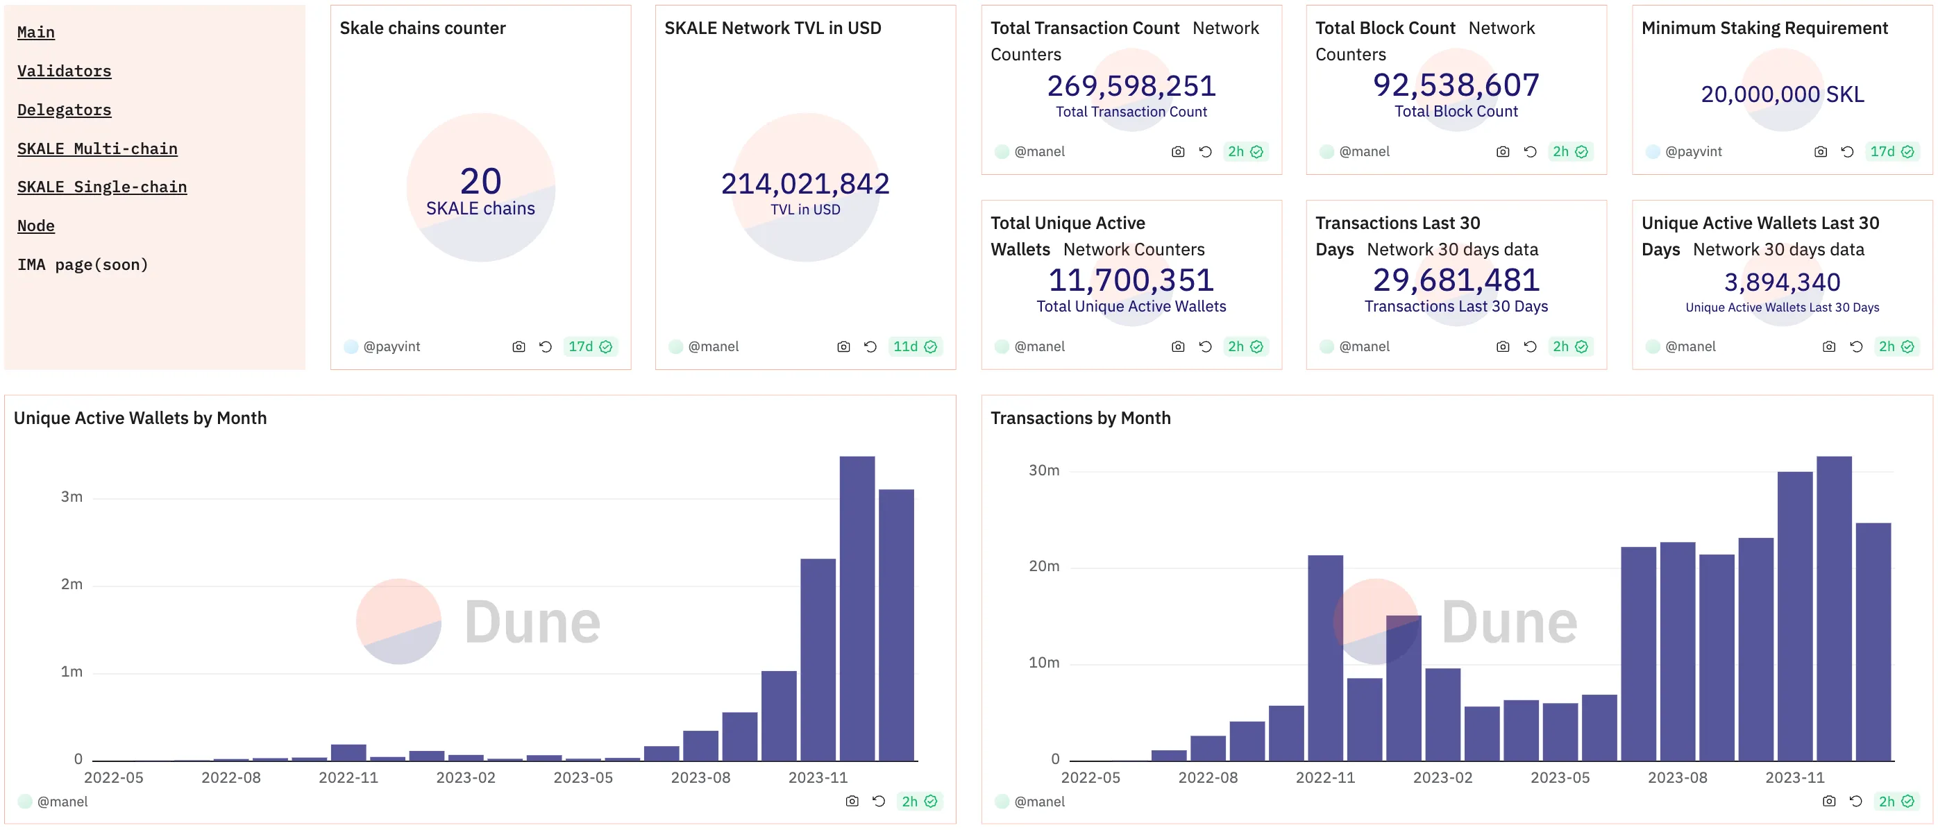Refresh Total Block Count query

(1531, 152)
